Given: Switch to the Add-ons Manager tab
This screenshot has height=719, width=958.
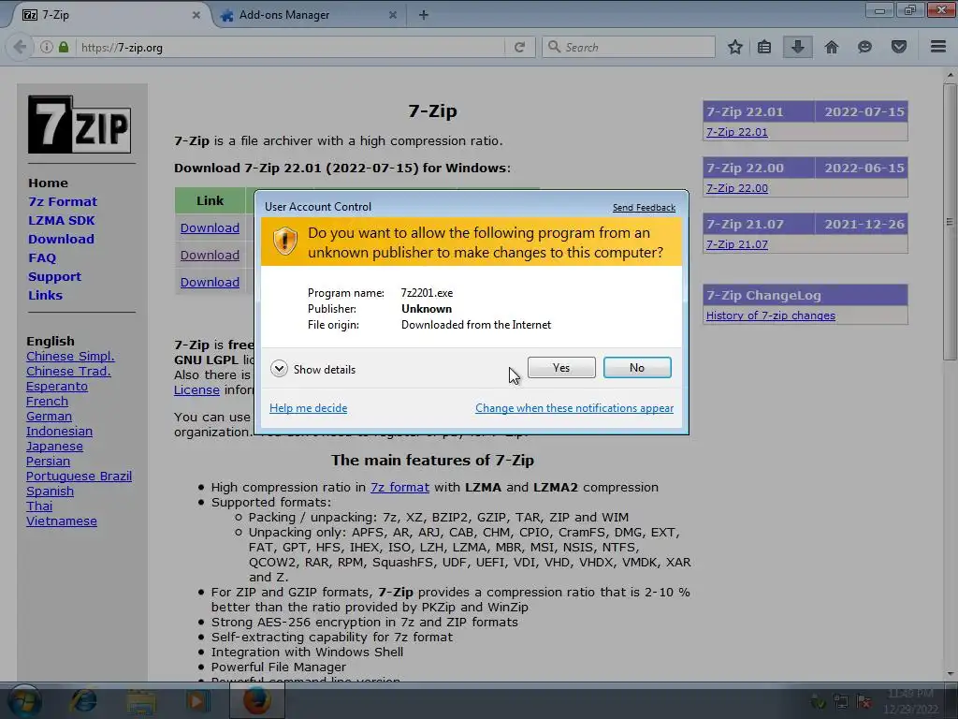Looking at the screenshot, I should [309, 15].
